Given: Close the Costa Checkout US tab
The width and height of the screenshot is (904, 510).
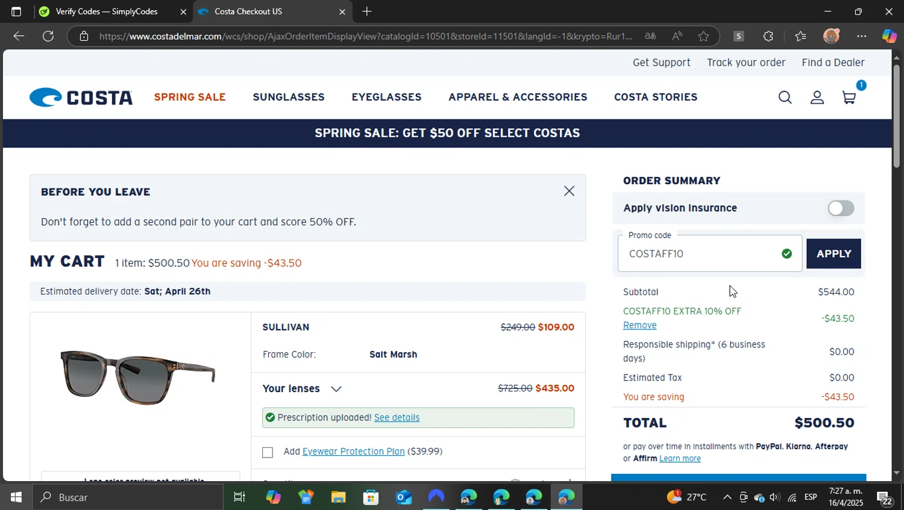Looking at the screenshot, I should (342, 11).
